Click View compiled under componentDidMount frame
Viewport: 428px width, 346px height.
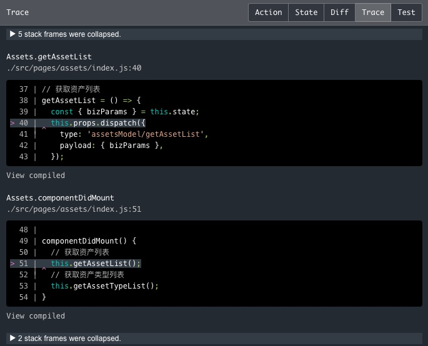[x=36, y=316]
